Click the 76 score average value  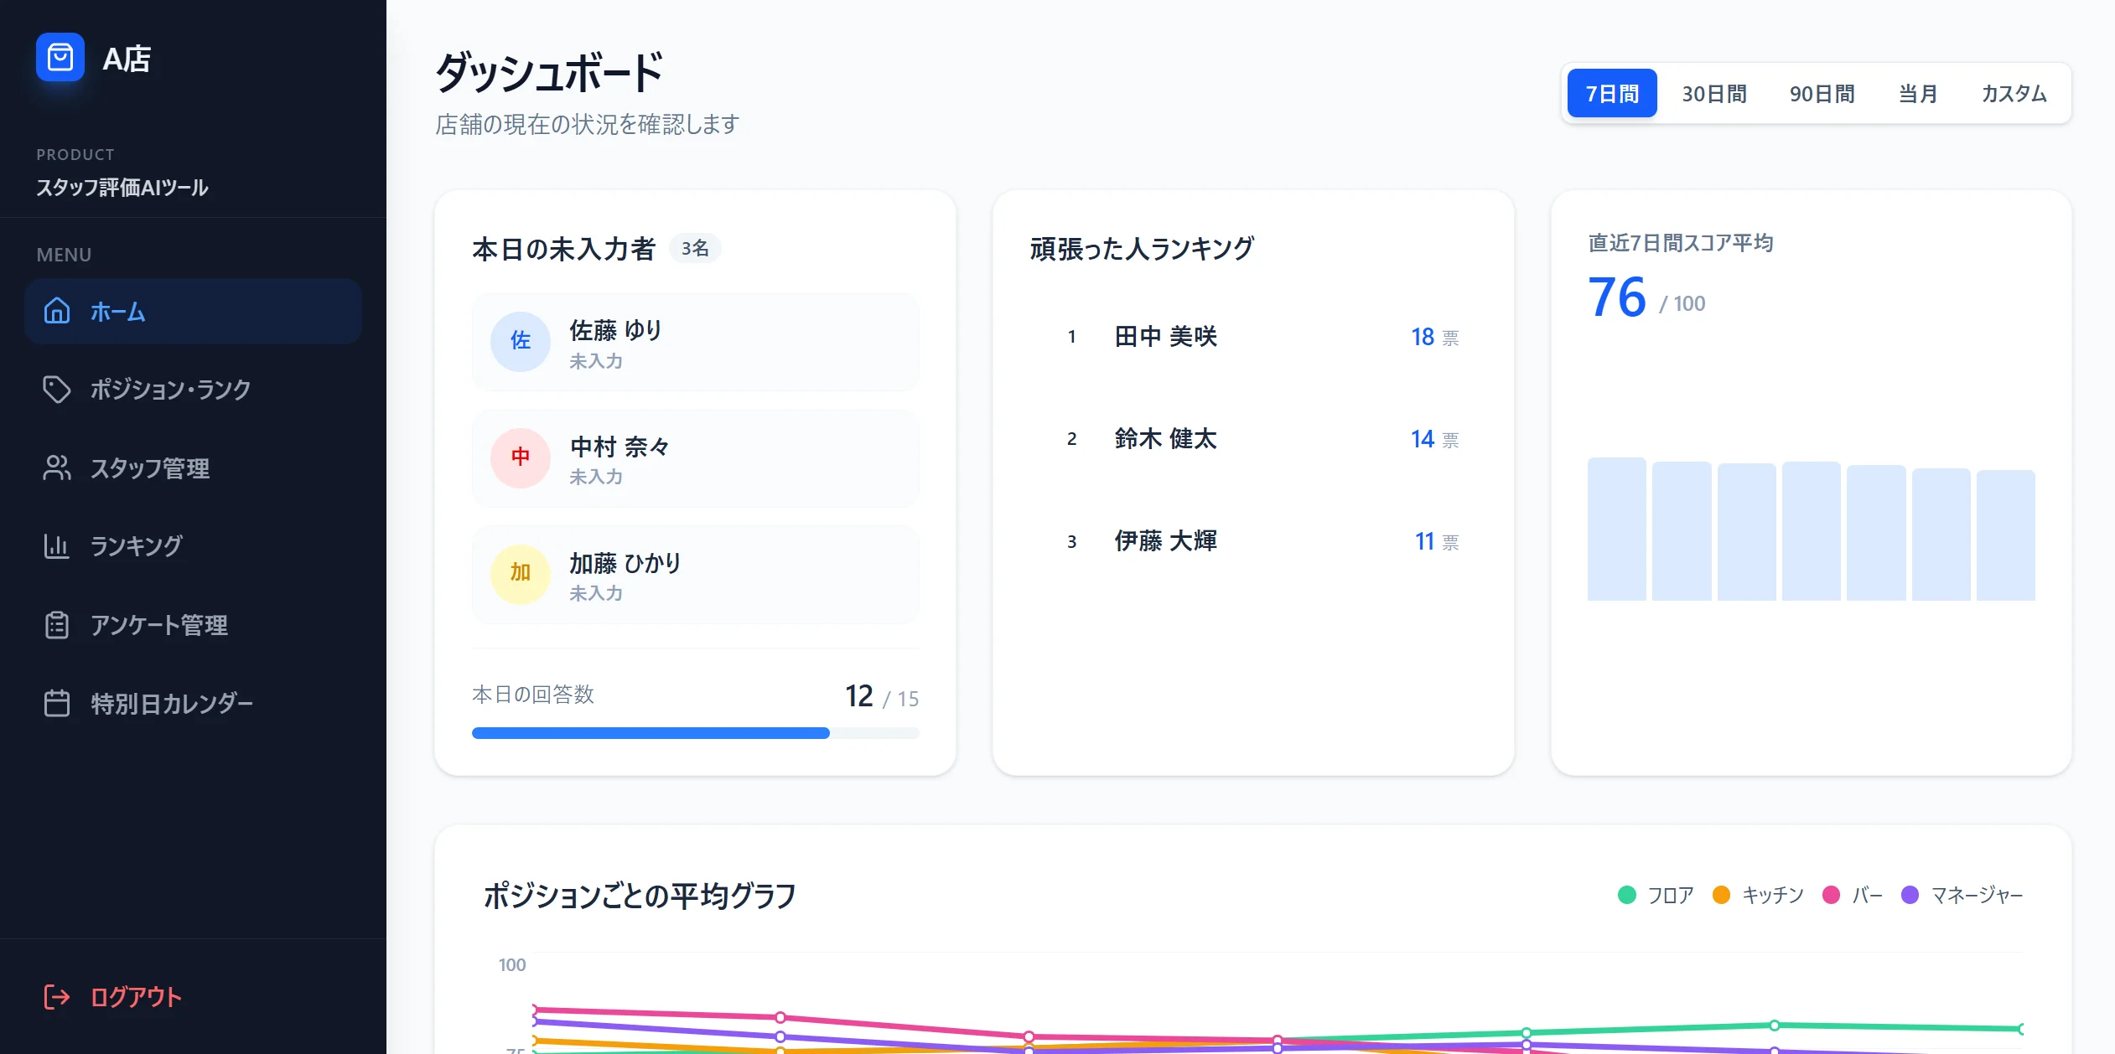coord(1617,297)
